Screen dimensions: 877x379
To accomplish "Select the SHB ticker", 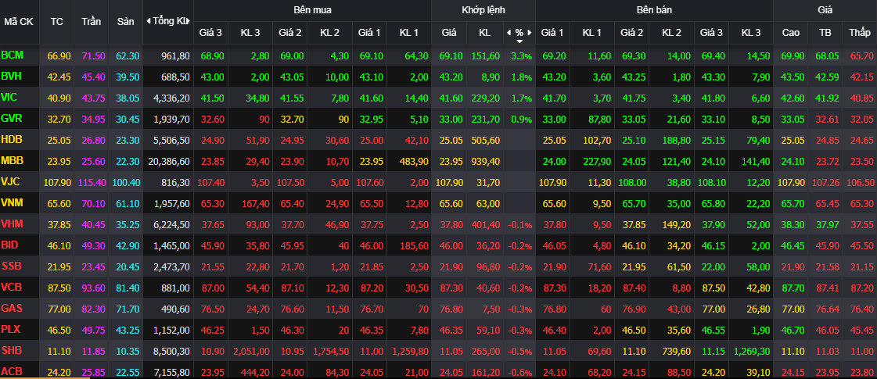I will 12,350.
